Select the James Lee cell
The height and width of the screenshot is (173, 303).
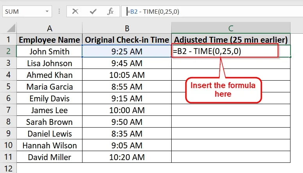(50, 110)
